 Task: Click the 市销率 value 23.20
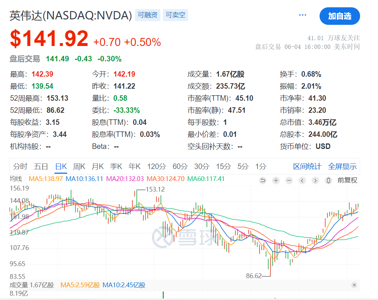tap(317, 110)
